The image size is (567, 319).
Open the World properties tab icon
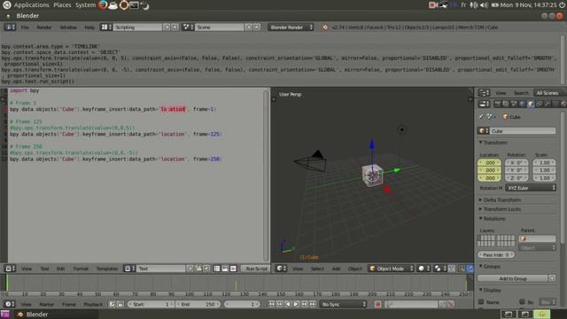pos(522,105)
